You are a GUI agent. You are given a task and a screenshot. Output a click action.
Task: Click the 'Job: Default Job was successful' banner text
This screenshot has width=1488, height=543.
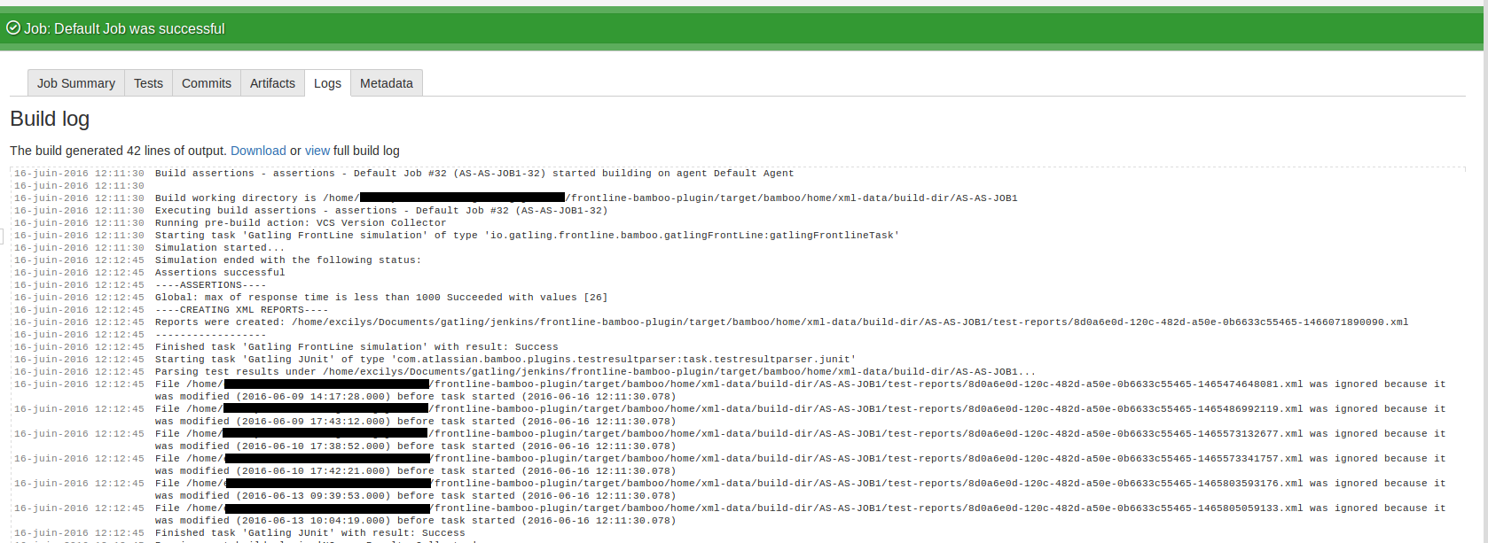click(x=124, y=28)
